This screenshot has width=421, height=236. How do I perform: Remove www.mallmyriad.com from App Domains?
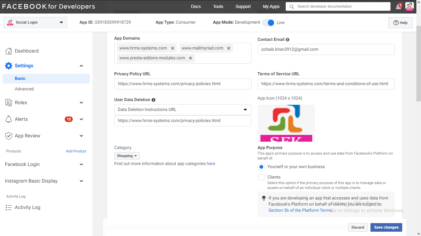pyautogui.click(x=229, y=48)
